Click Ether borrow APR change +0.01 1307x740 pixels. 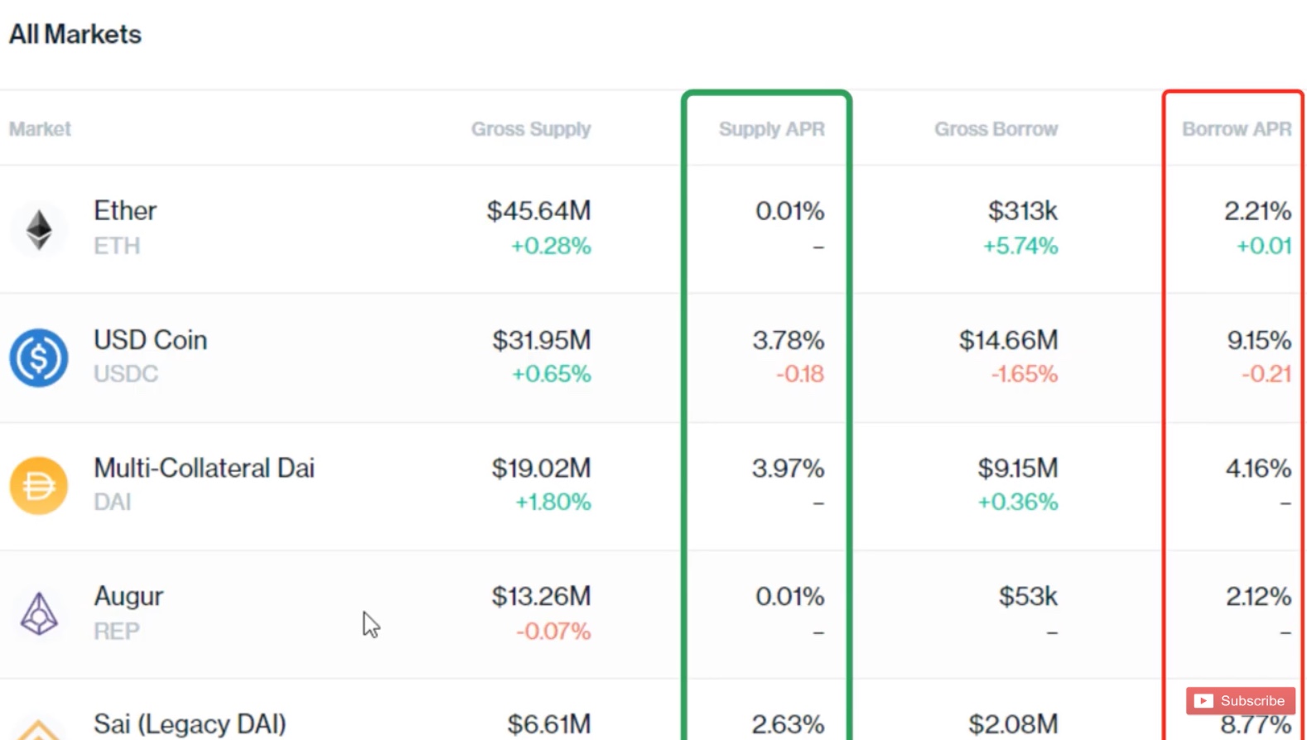click(x=1264, y=246)
